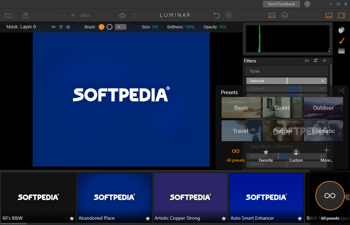This screenshot has height=225, width=350.
Task: Favorite the 60's B&W preset star
Action: (72, 219)
